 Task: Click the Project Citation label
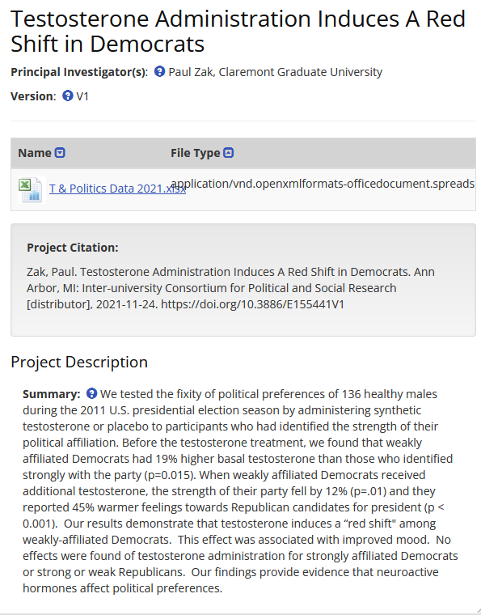click(73, 248)
